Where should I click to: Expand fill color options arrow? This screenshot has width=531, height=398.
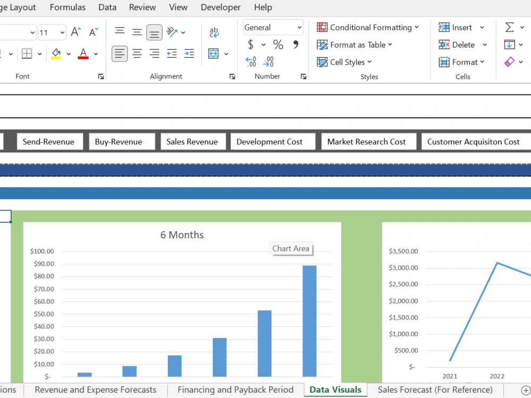tap(68, 54)
